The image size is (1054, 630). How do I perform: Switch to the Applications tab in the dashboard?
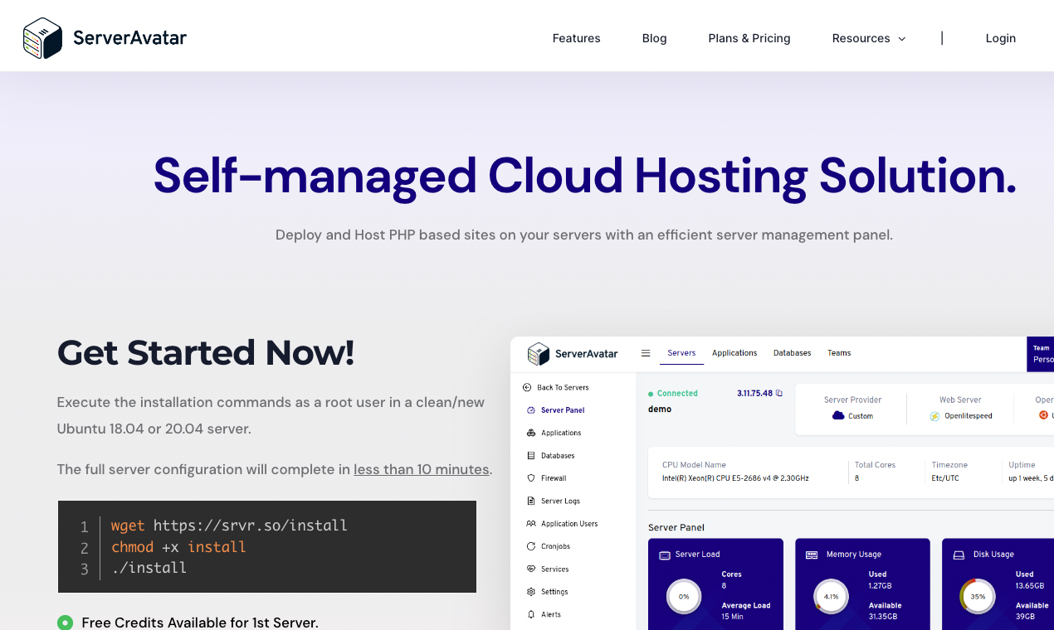coord(734,353)
